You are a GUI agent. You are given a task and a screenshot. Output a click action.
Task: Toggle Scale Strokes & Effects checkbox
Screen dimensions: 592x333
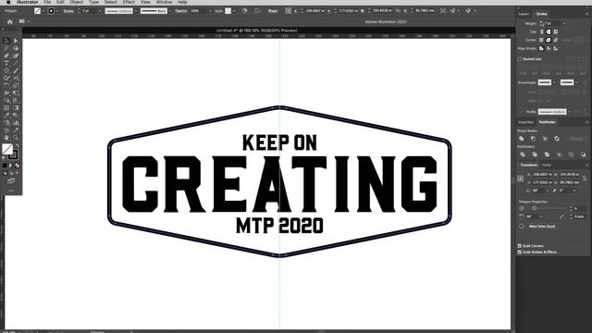pos(520,252)
